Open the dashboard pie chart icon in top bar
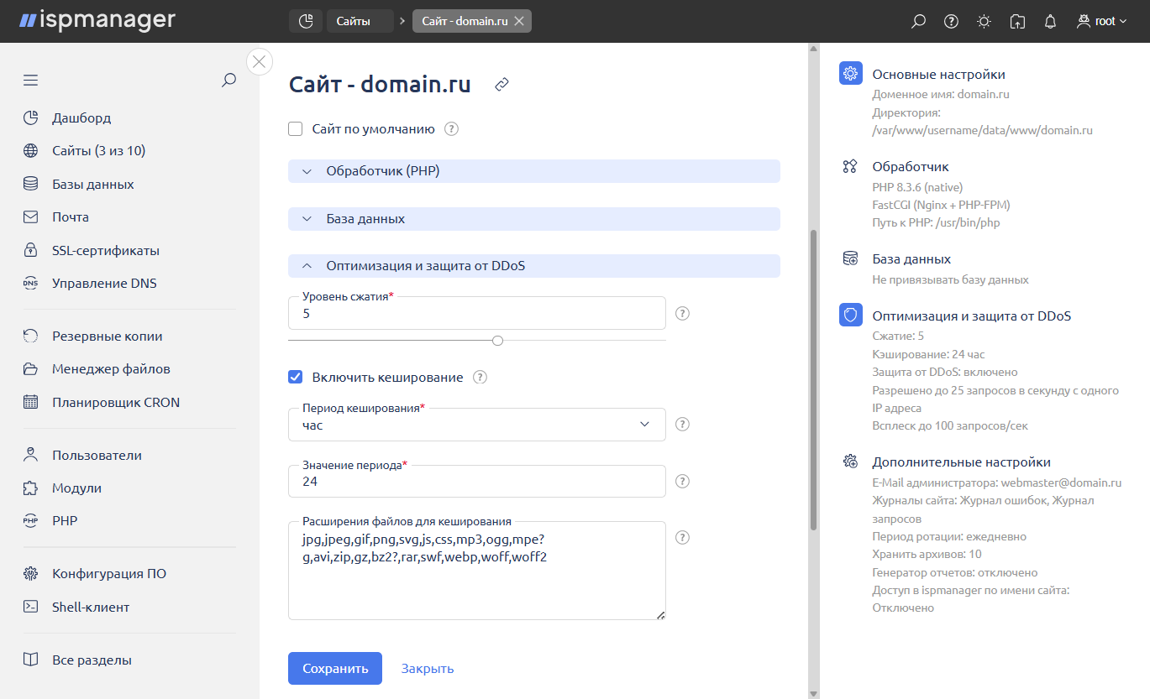 pos(306,21)
